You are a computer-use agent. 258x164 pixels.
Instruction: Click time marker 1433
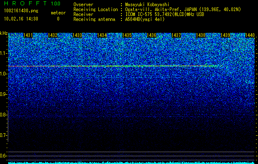(78, 35)
